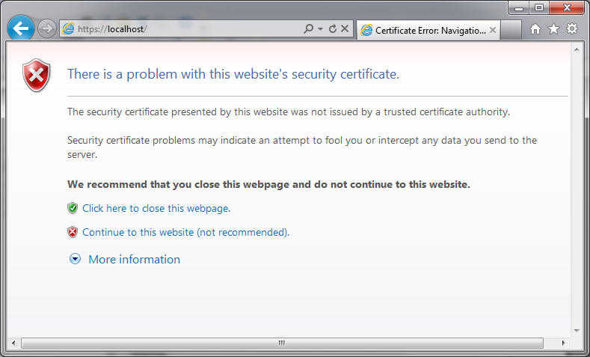
Task: Click the horizontal scrollbar left arrow
Action: pos(13,343)
